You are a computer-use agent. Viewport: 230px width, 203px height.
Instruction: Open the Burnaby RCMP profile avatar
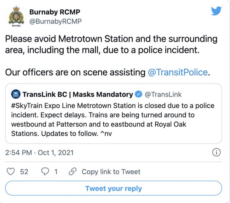[16, 16]
